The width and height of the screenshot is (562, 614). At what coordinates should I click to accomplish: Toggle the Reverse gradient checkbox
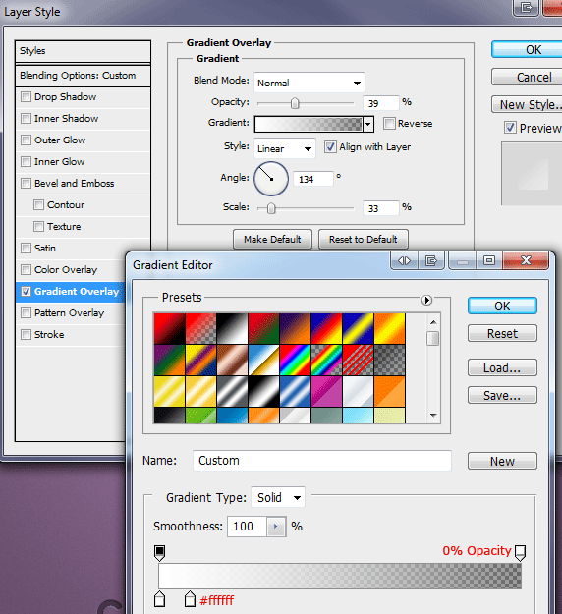[x=389, y=123]
